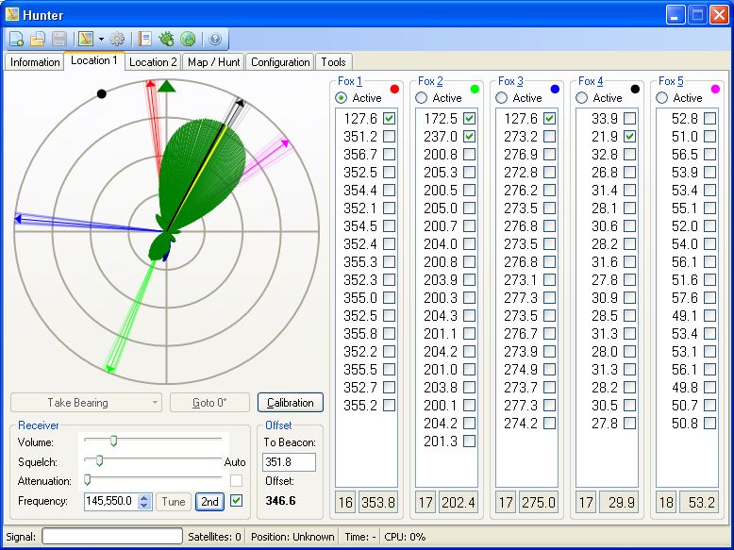Click the settings gear toolbar icon

click(117, 39)
